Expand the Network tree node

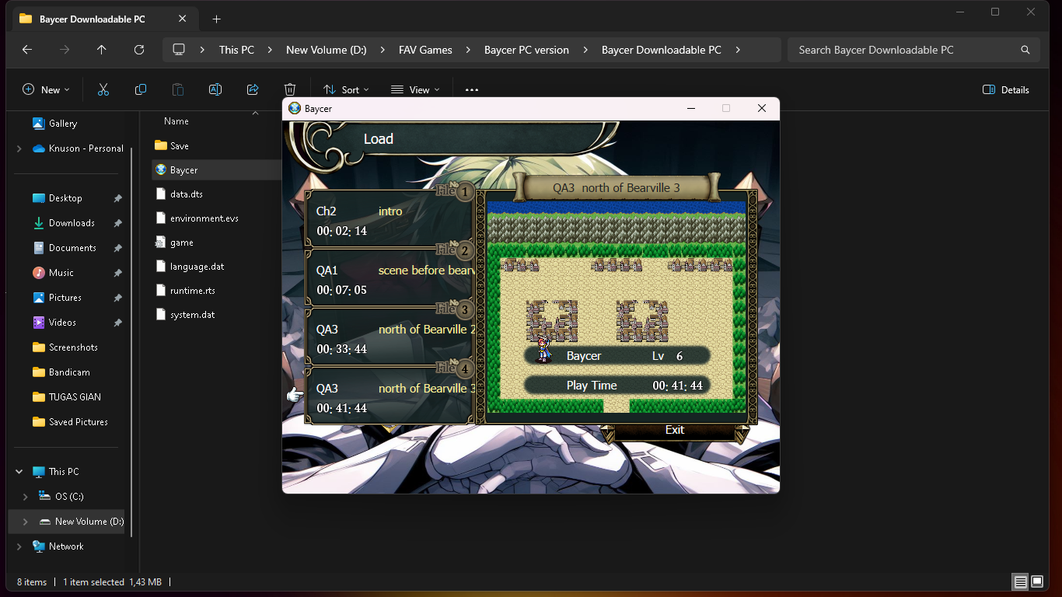point(19,546)
